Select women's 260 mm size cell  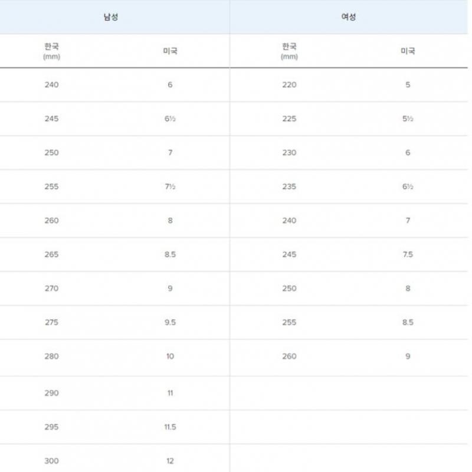pos(290,356)
